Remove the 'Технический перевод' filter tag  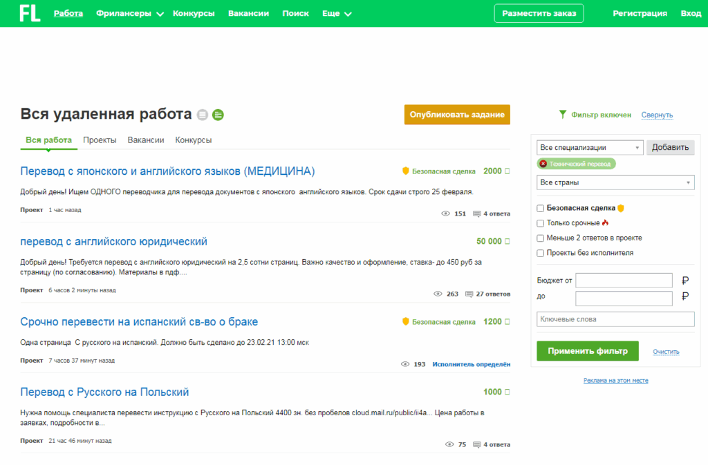tap(543, 164)
